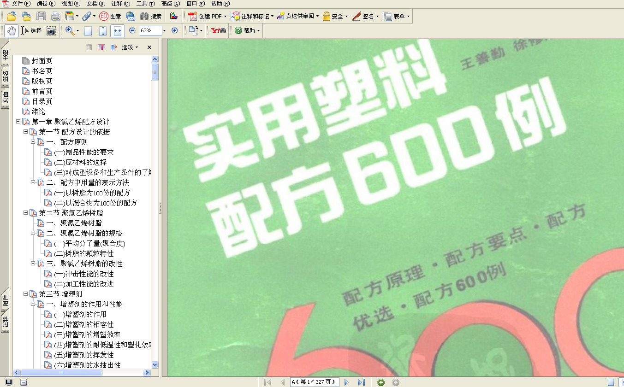
Task: Open the 工具 menu
Action: point(145,4)
